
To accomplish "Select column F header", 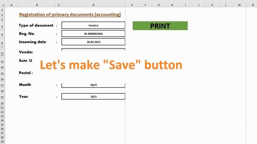I will point(145,5).
